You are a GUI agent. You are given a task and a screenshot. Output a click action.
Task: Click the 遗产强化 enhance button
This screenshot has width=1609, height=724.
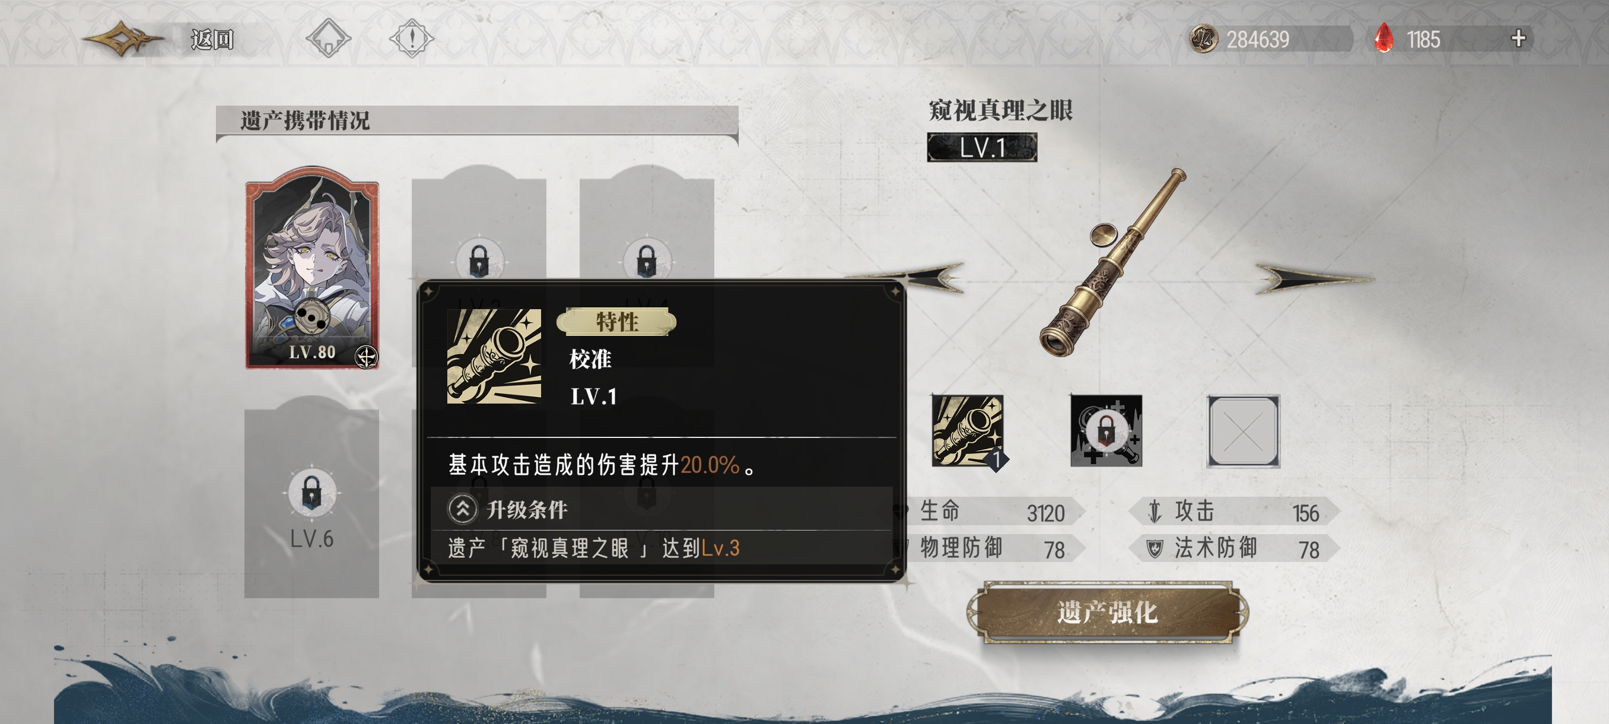pyautogui.click(x=1107, y=612)
